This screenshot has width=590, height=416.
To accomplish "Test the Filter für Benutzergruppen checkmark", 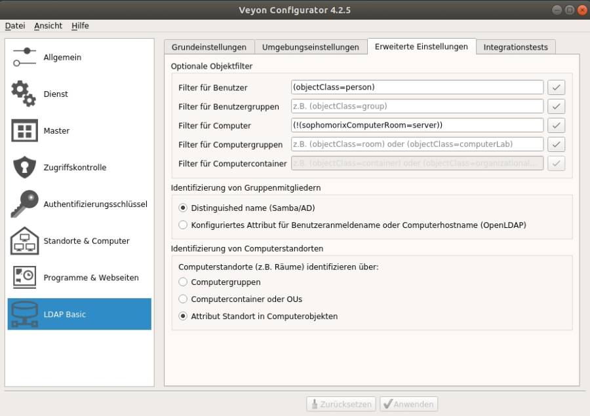I will click(x=556, y=106).
